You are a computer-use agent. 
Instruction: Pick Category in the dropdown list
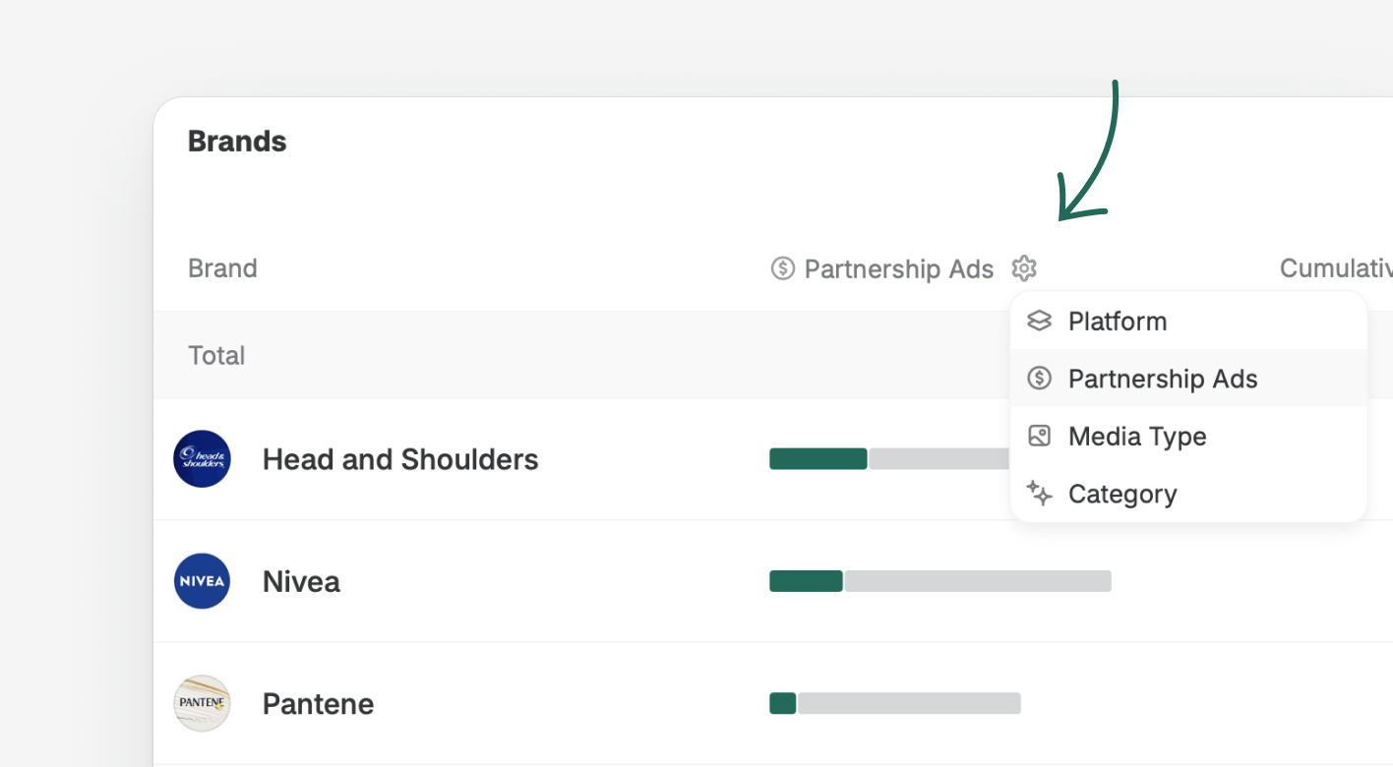click(1122, 494)
